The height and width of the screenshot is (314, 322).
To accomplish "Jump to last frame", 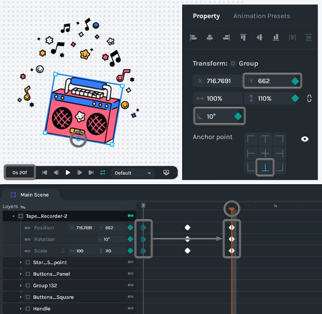I will (91, 173).
